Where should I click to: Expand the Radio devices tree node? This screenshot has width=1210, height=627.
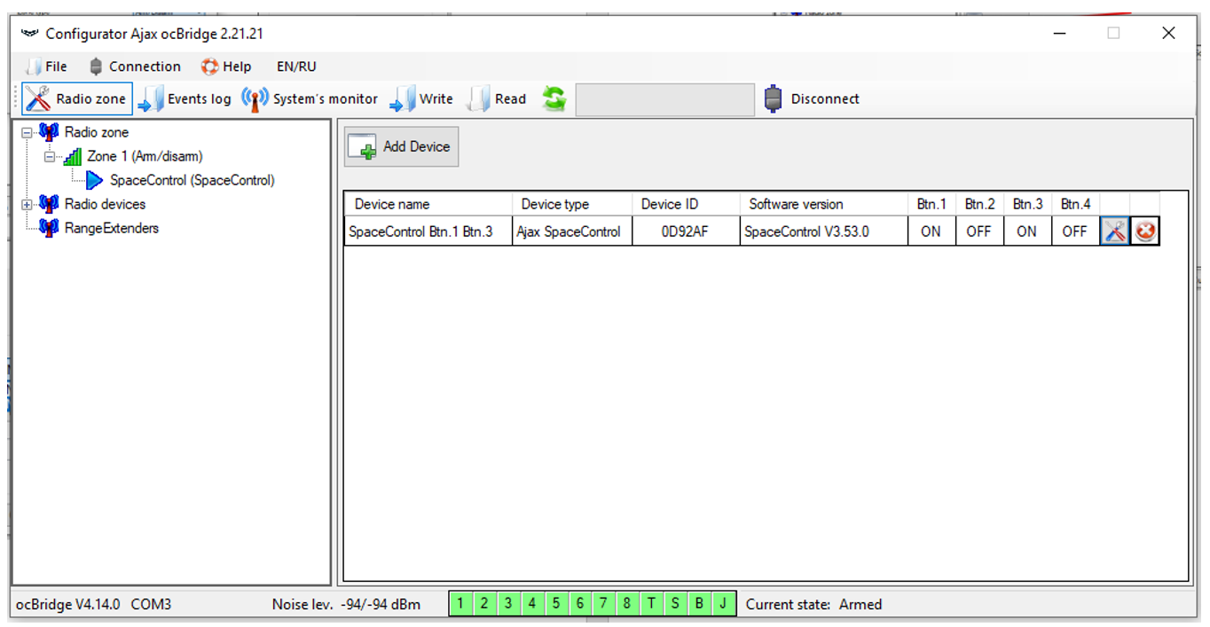click(x=27, y=204)
